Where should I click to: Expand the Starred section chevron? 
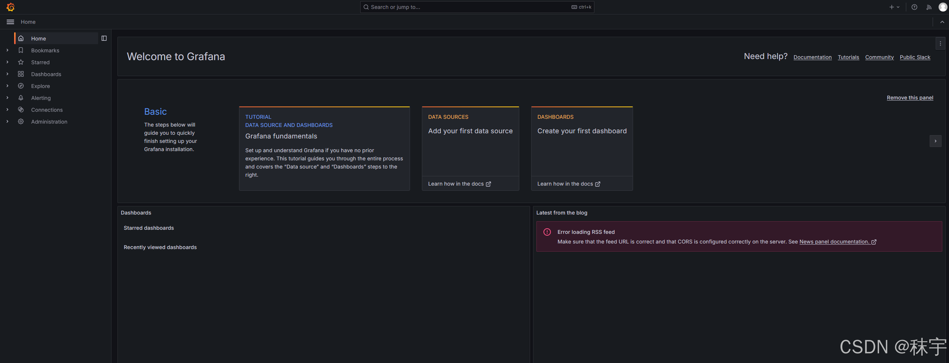coord(7,62)
